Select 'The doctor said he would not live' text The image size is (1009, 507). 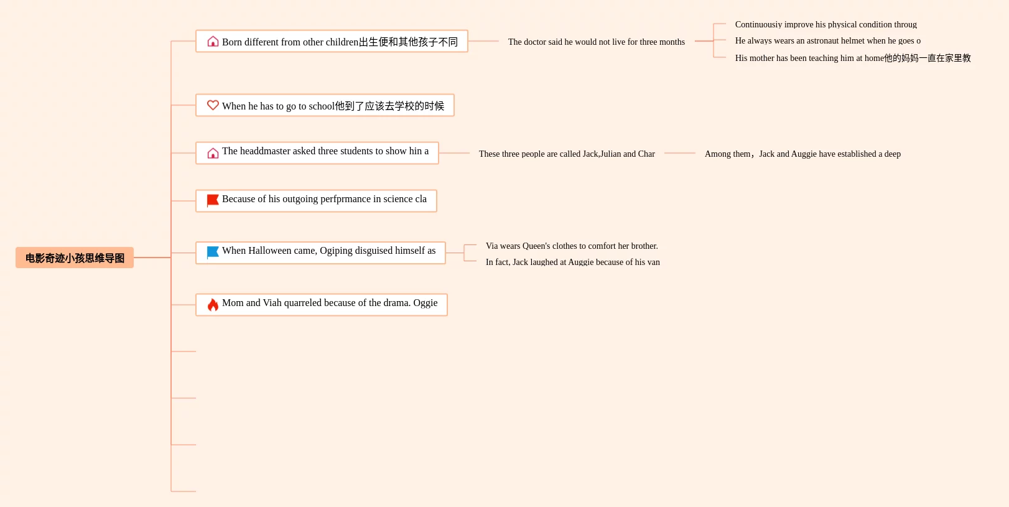596,42
